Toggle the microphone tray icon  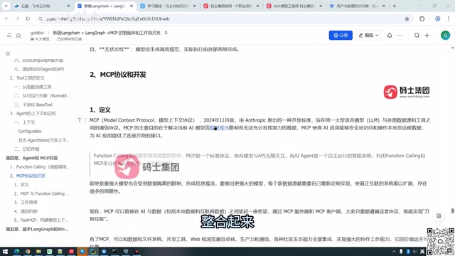click(401, 252)
